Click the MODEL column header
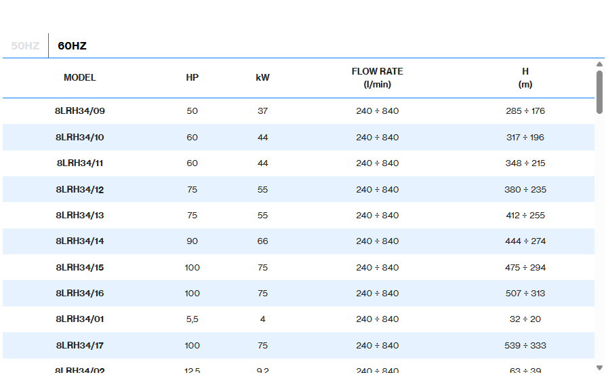606x379 pixels. (80, 77)
